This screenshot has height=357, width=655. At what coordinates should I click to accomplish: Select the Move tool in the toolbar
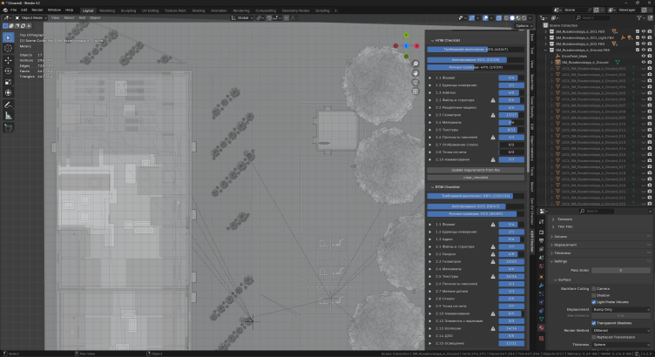tap(9, 59)
